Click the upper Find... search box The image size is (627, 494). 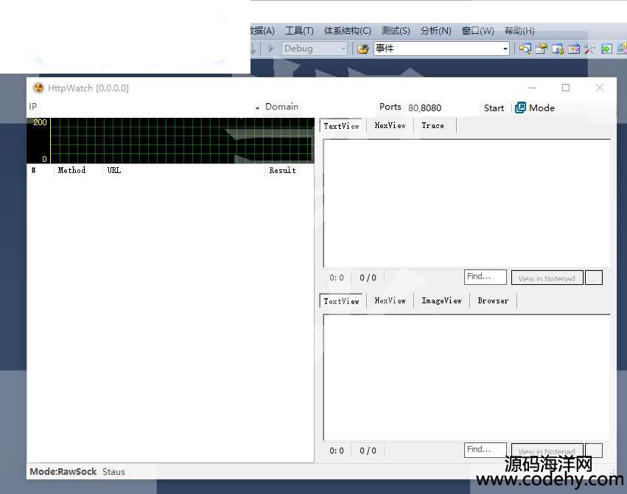pos(485,277)
